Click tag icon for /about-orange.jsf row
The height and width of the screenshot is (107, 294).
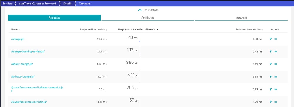275,64
